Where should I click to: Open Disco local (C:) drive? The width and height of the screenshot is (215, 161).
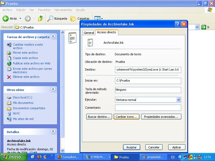[x=22, y=97]
